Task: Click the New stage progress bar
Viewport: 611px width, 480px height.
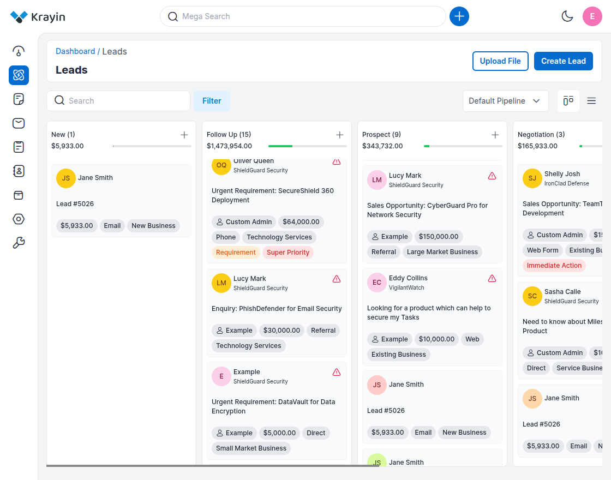Action: [152, 146]
